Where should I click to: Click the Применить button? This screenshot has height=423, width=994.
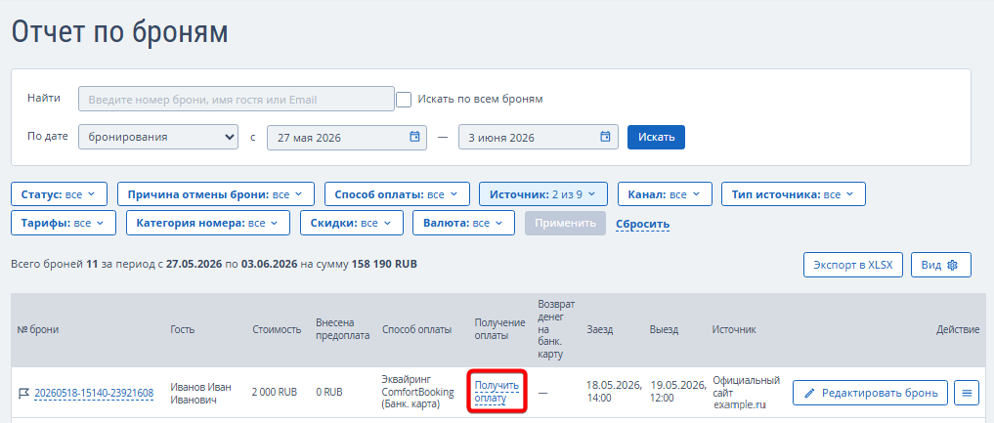(566, 223)
